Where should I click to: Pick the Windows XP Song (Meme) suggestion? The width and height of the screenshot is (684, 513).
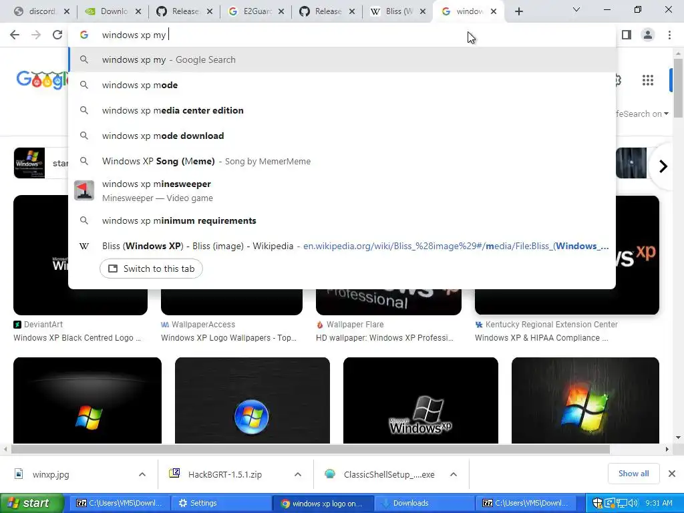pyautogui.click(x=342, y=161)
